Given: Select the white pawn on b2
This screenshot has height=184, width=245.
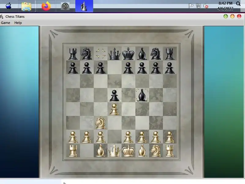Looking at the screenshot, I should 87,137.
